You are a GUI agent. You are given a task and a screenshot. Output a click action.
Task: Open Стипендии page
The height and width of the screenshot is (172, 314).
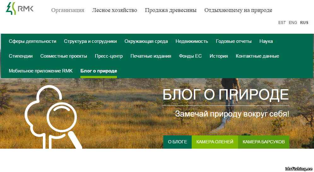[20, 56]
